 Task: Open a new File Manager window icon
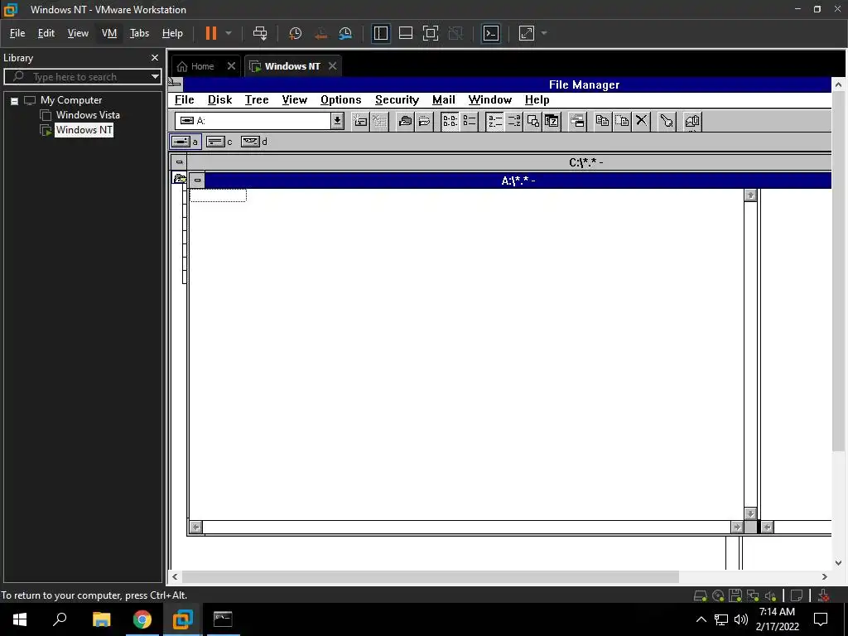click(x=577, y=121)
